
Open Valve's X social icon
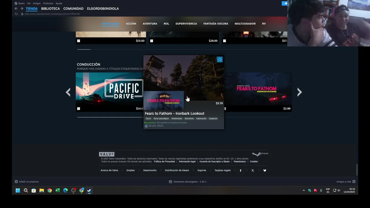point(253,170)
